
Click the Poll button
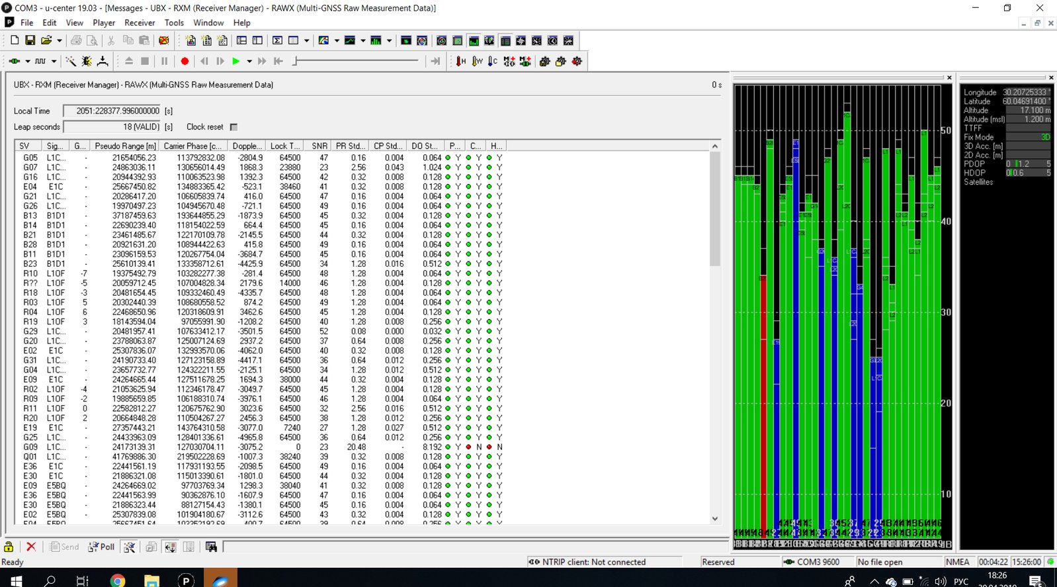[x=101, y=547]
